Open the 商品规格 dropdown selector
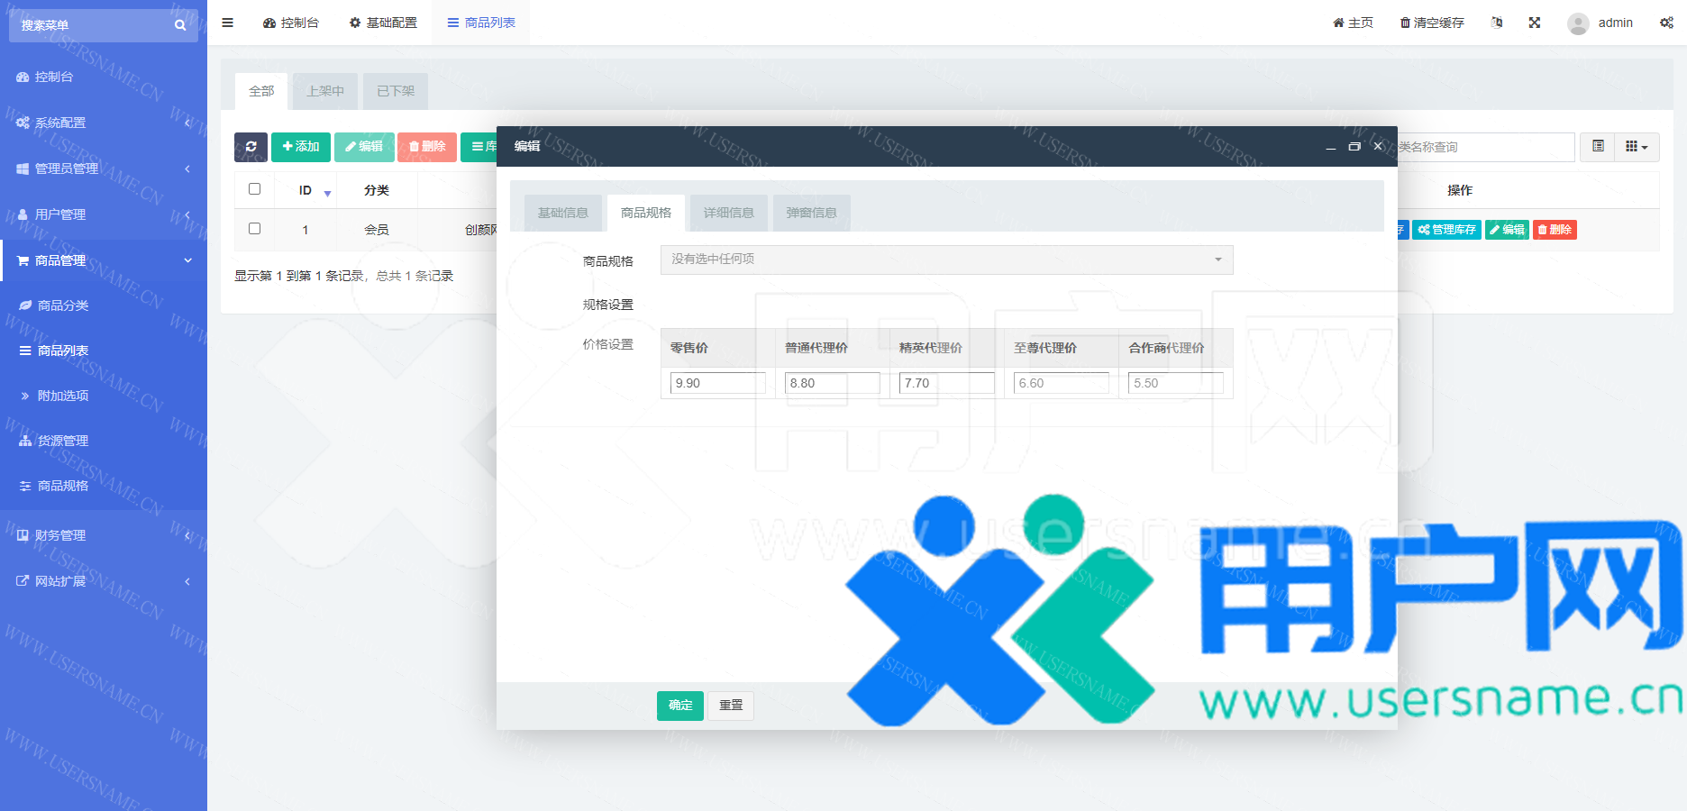This screenshot has width=1687, height=811. coord(946,260)
